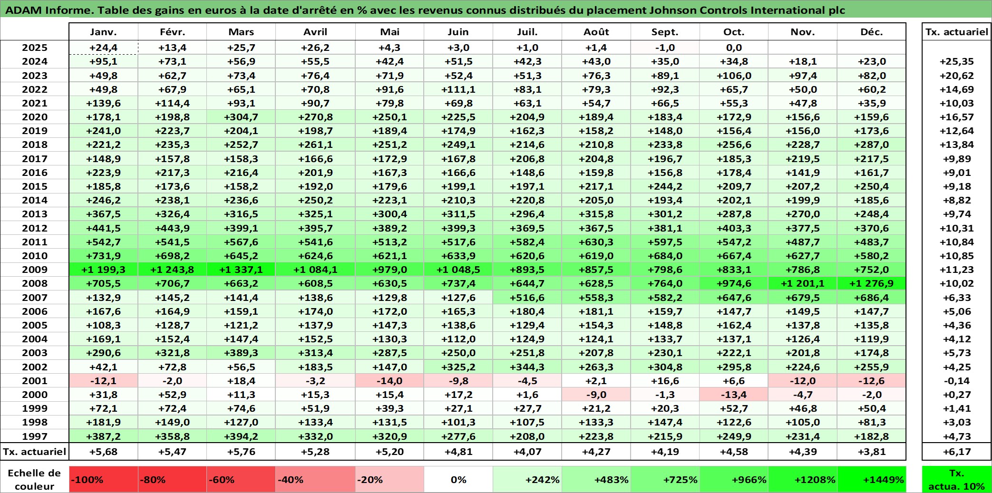Viewport: 992px width, 493px height.
Task: Click the 0% white color scale swatch
Action: (x=458, y=479)
